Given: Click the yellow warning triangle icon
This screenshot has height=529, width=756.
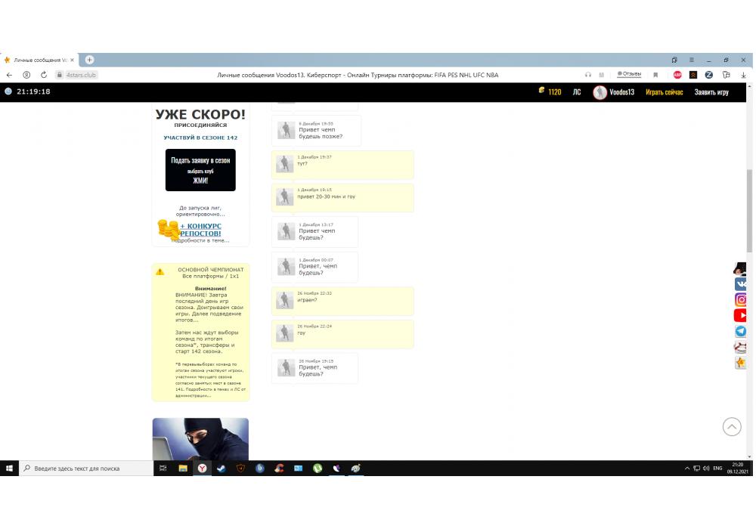Looking at the screenshot, I should click(x=160, y=272).
